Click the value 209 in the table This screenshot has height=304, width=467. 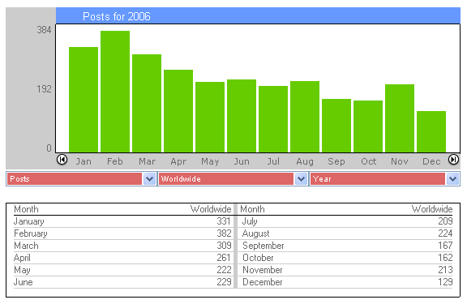tap(445, 221)
